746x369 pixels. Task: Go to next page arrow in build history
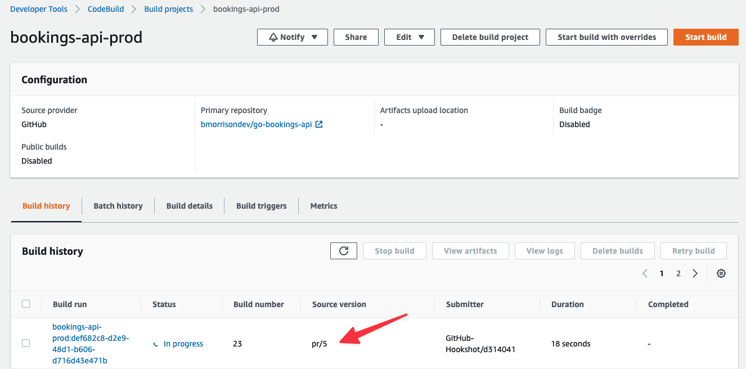pos(695,273)
